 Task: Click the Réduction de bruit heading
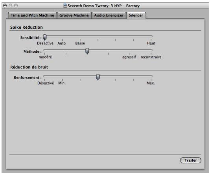point(29,67)
